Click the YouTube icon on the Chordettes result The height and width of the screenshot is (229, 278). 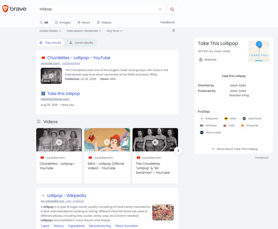pyautogui.click(x=43, y=58)
